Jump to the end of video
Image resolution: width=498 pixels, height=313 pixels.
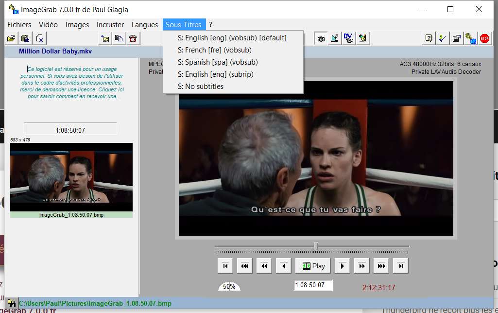pyautogui.click(x=400, y=266)
